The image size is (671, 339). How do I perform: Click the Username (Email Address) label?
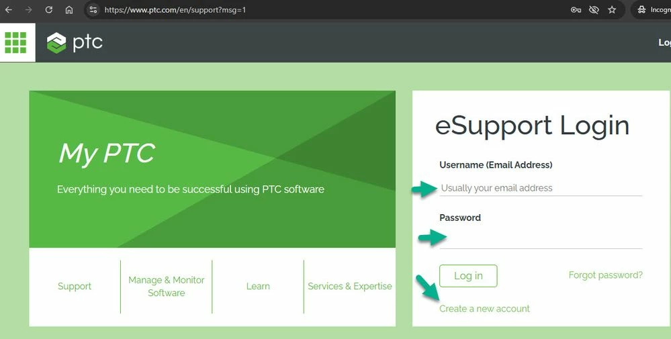pyautogui.click(x=496, y=164)
